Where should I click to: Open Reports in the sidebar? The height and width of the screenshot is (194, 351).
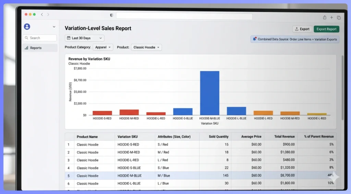[40, 48]
